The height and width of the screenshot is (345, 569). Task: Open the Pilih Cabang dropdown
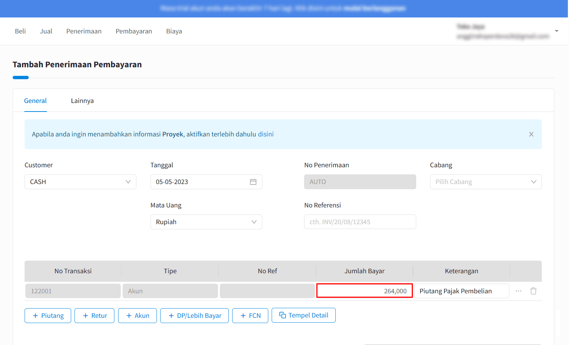click(486, 182)
